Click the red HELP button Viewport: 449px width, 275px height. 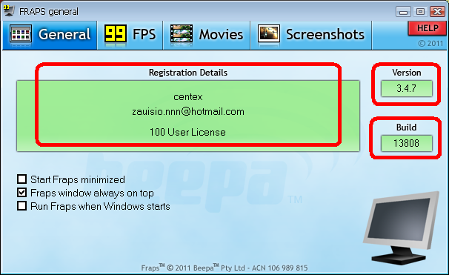tap(428, 28)
